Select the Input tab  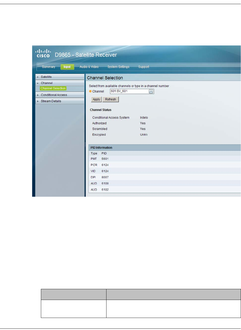click(x=67, y=67)
